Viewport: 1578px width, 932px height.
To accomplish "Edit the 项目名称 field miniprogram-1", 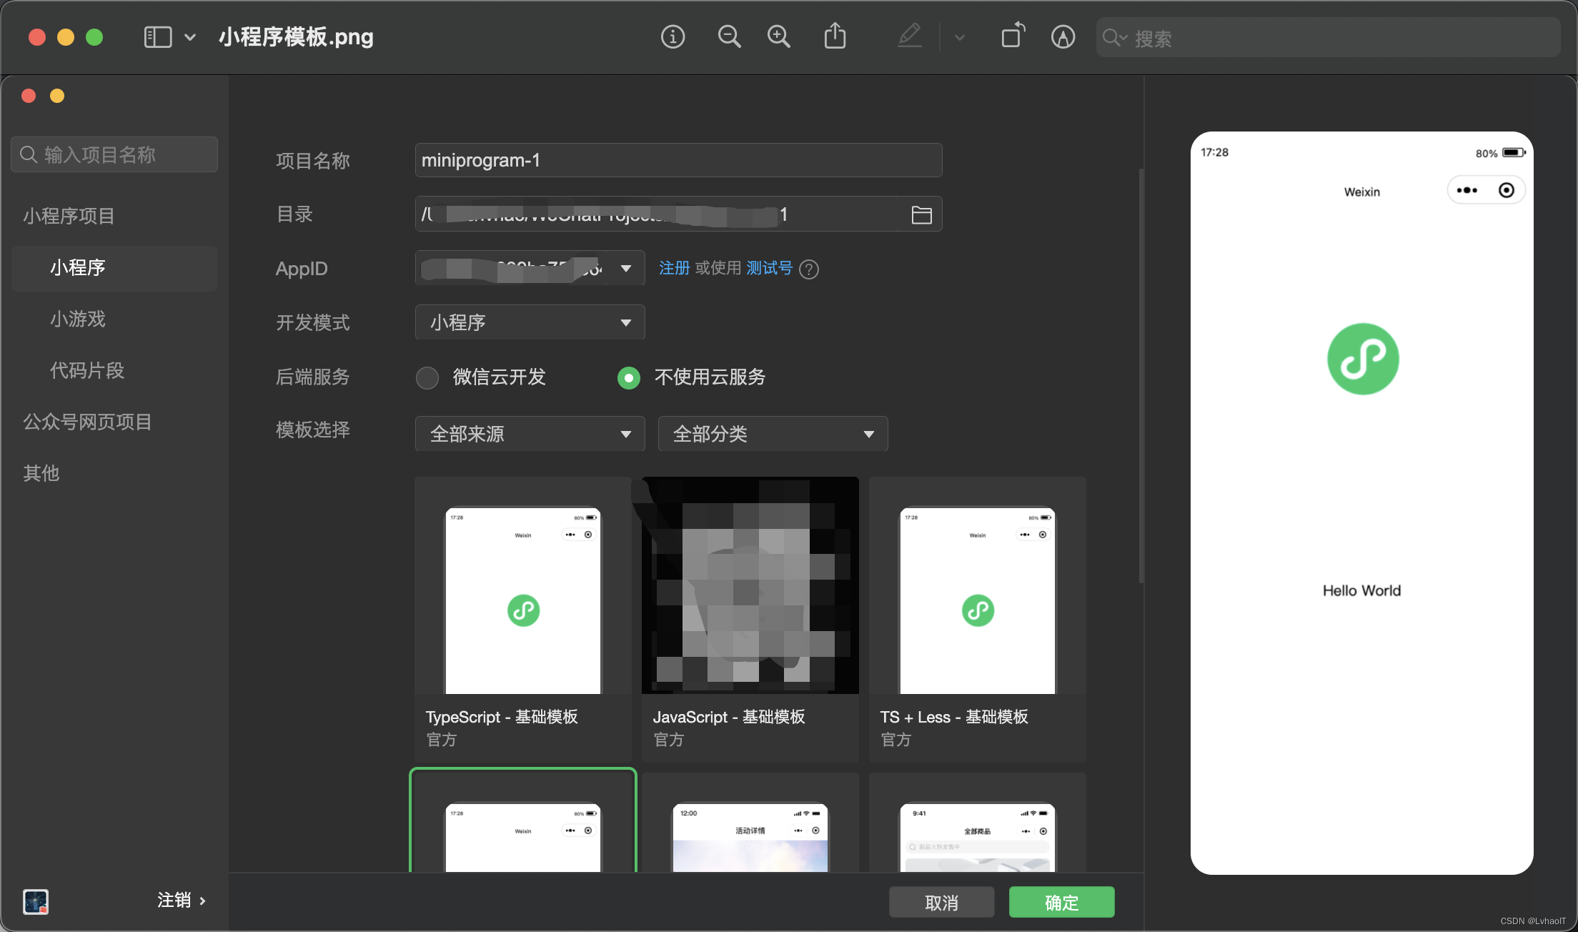I will coord(678,160).
